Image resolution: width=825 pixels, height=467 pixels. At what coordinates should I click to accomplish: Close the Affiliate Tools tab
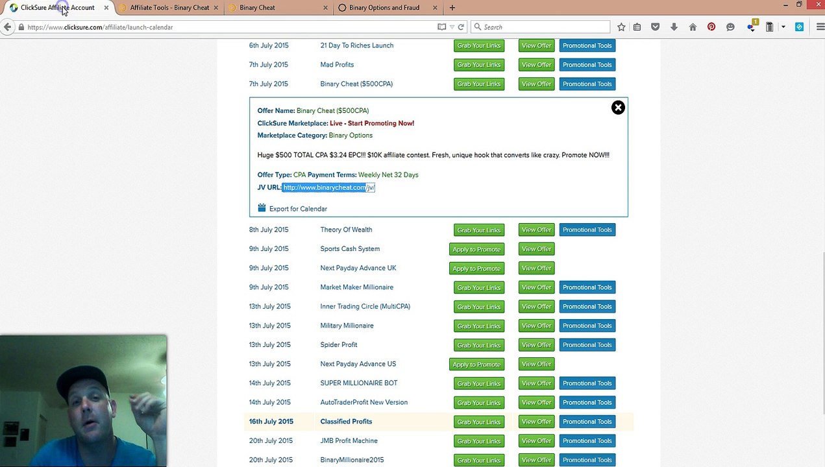click(x=216, y=8)
